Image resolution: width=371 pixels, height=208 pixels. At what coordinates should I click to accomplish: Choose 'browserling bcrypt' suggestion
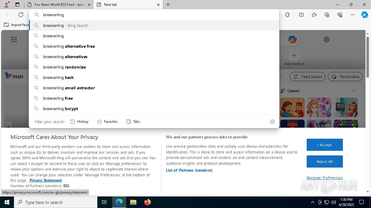click(x=154, y=109)
